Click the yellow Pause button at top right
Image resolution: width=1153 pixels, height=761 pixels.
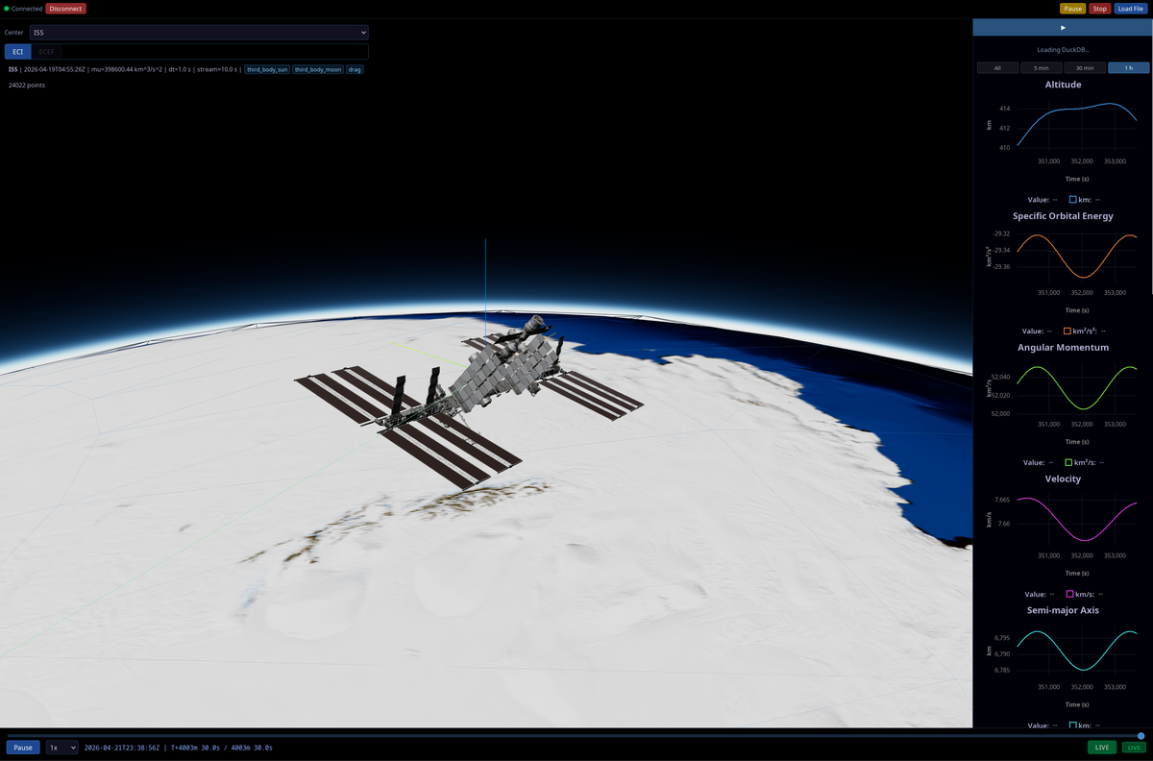click(1073, 9)
